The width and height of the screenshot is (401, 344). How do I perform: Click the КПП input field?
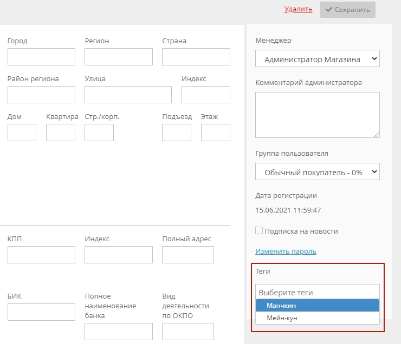tap(41, 255)
